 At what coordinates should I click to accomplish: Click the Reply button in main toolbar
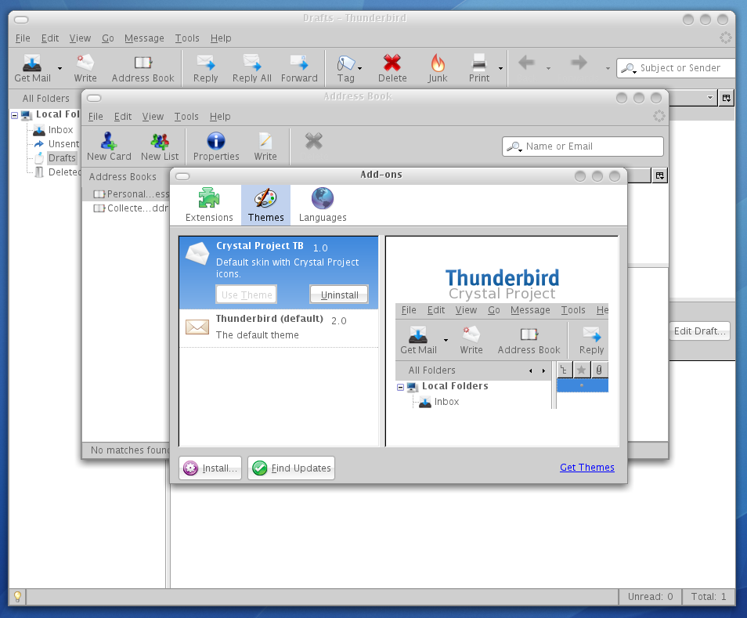[205, 68]
